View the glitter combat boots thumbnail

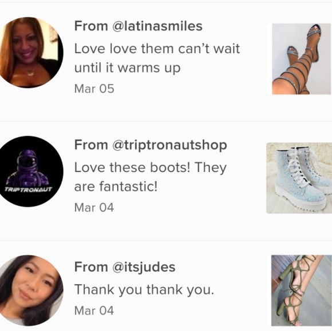coord(299,178)
